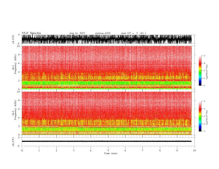
Task: Click the "station=ATH" header text
Action: point(103,33)
